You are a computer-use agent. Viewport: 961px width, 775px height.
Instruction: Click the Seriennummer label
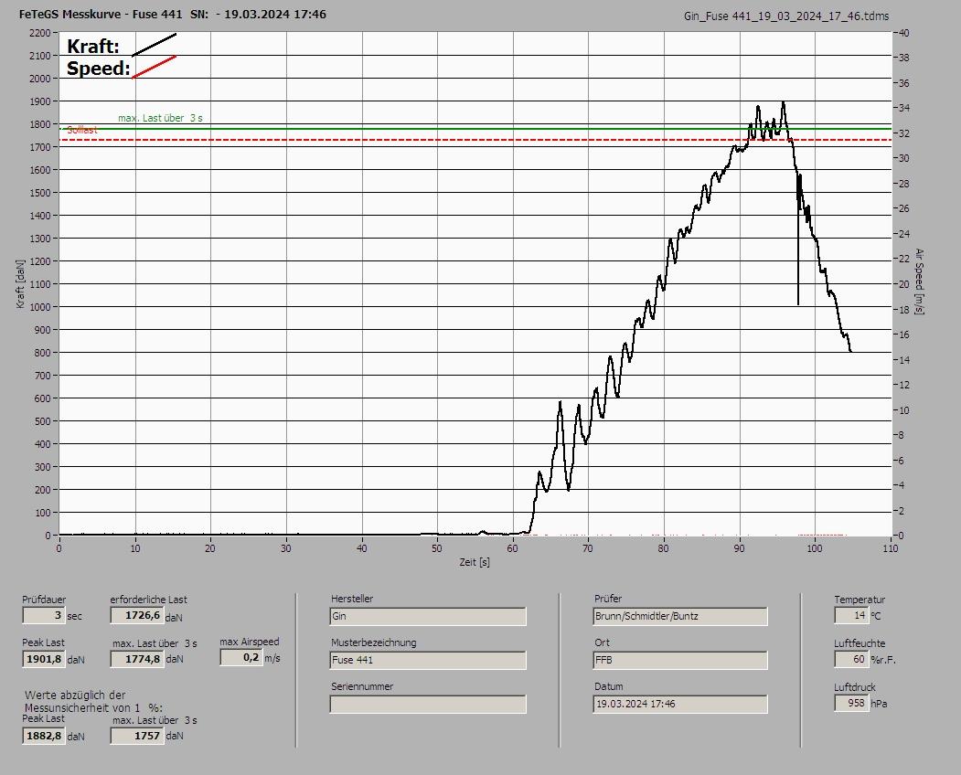(362, 686)
